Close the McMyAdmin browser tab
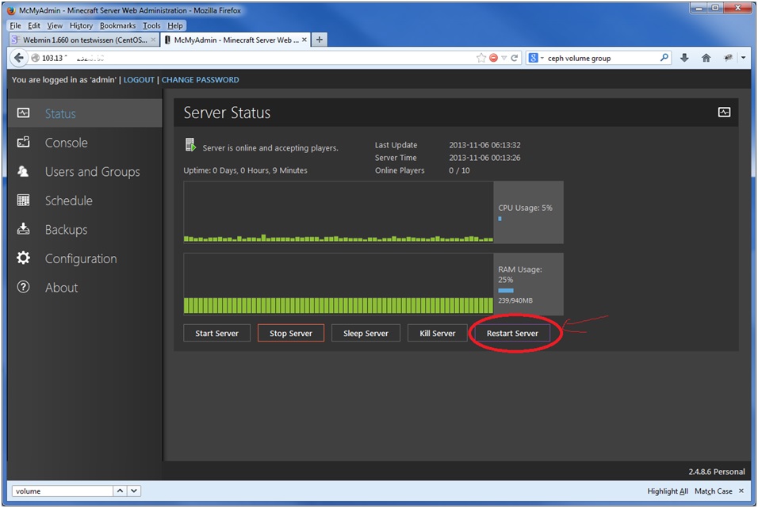The width and height of the screenshot is (758, 508). coord(304,40)
